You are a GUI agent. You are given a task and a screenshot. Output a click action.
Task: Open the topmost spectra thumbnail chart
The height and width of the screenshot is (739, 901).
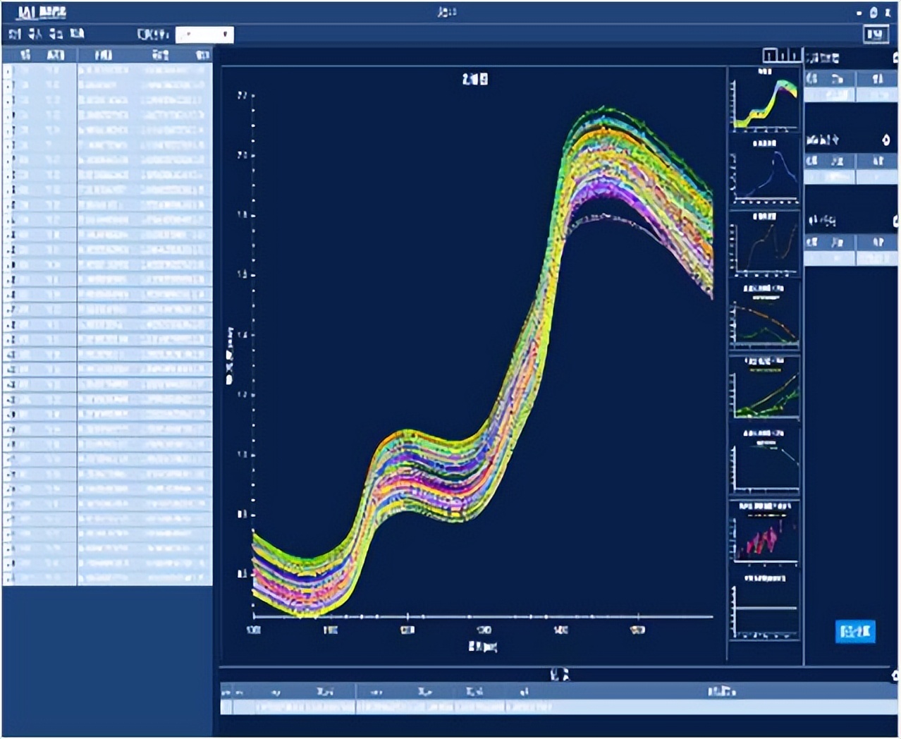[765, 102]
